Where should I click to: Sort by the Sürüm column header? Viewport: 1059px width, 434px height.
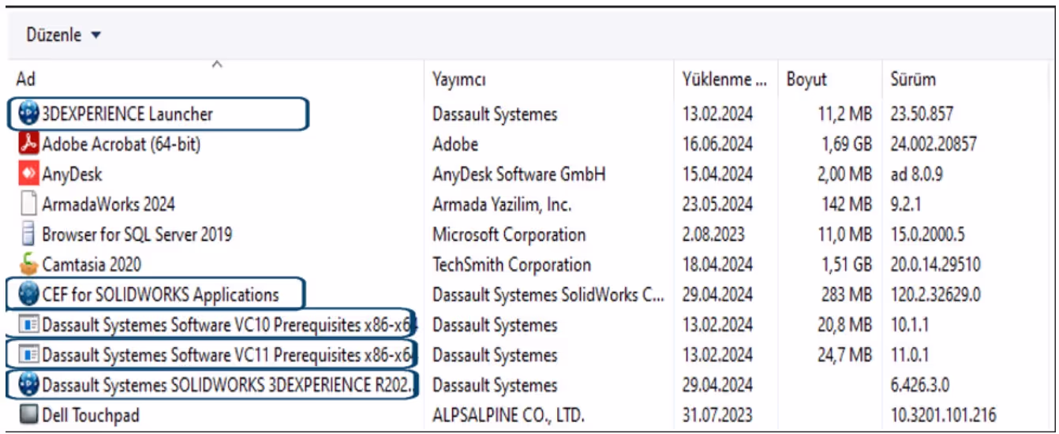click(913, 80)
